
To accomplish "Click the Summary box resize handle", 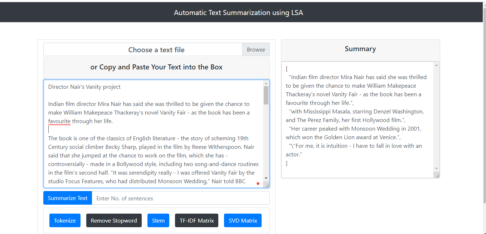I will (437, 175).
